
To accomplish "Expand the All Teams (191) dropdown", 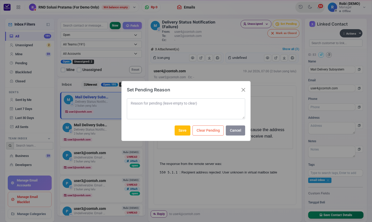I will (x=101, y=44).
